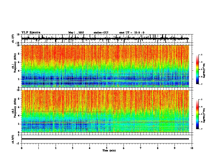
Task: Click the "8" kHz tick on ch.2 frequency axis
Action: tap(19, 99)
